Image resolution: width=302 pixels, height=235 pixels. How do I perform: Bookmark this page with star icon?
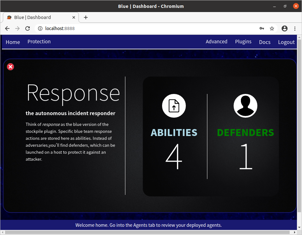272,28
